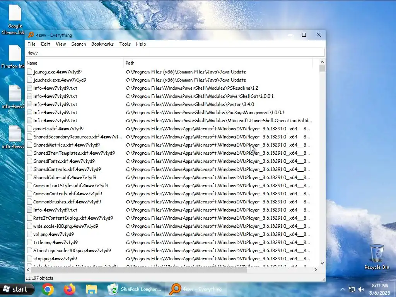Click icon of SharedMetrics.xbf.4ewv7v1yd9
The image size is (396, 297).
(29, 145)
